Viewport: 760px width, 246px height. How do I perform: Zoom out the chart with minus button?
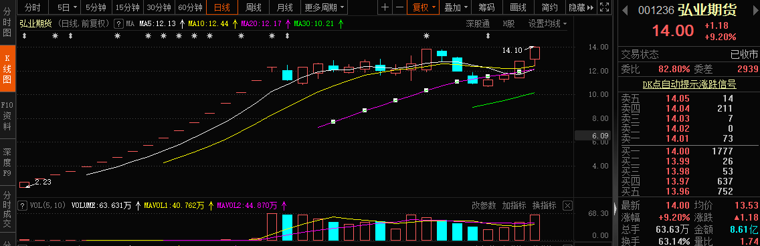[x=399, y=7]
